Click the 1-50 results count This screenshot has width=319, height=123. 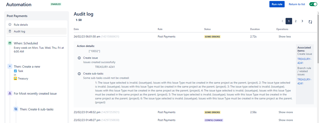[x=79, y=20]
